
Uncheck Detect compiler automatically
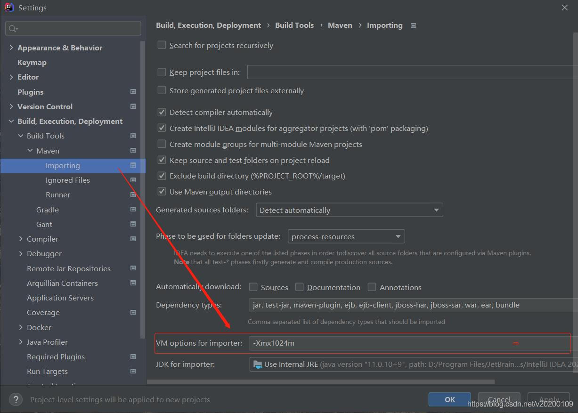(162, 112)
